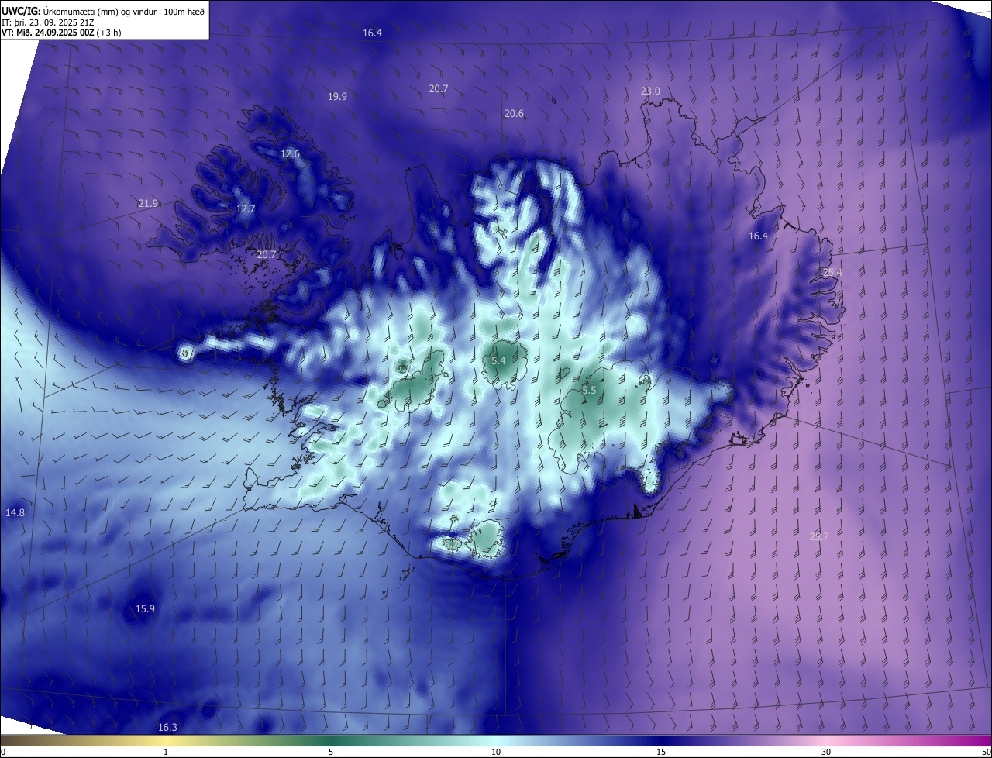Click the colorbar tick label 1
Viewport: 992px width, 758px height.
[x=166, y=753]
